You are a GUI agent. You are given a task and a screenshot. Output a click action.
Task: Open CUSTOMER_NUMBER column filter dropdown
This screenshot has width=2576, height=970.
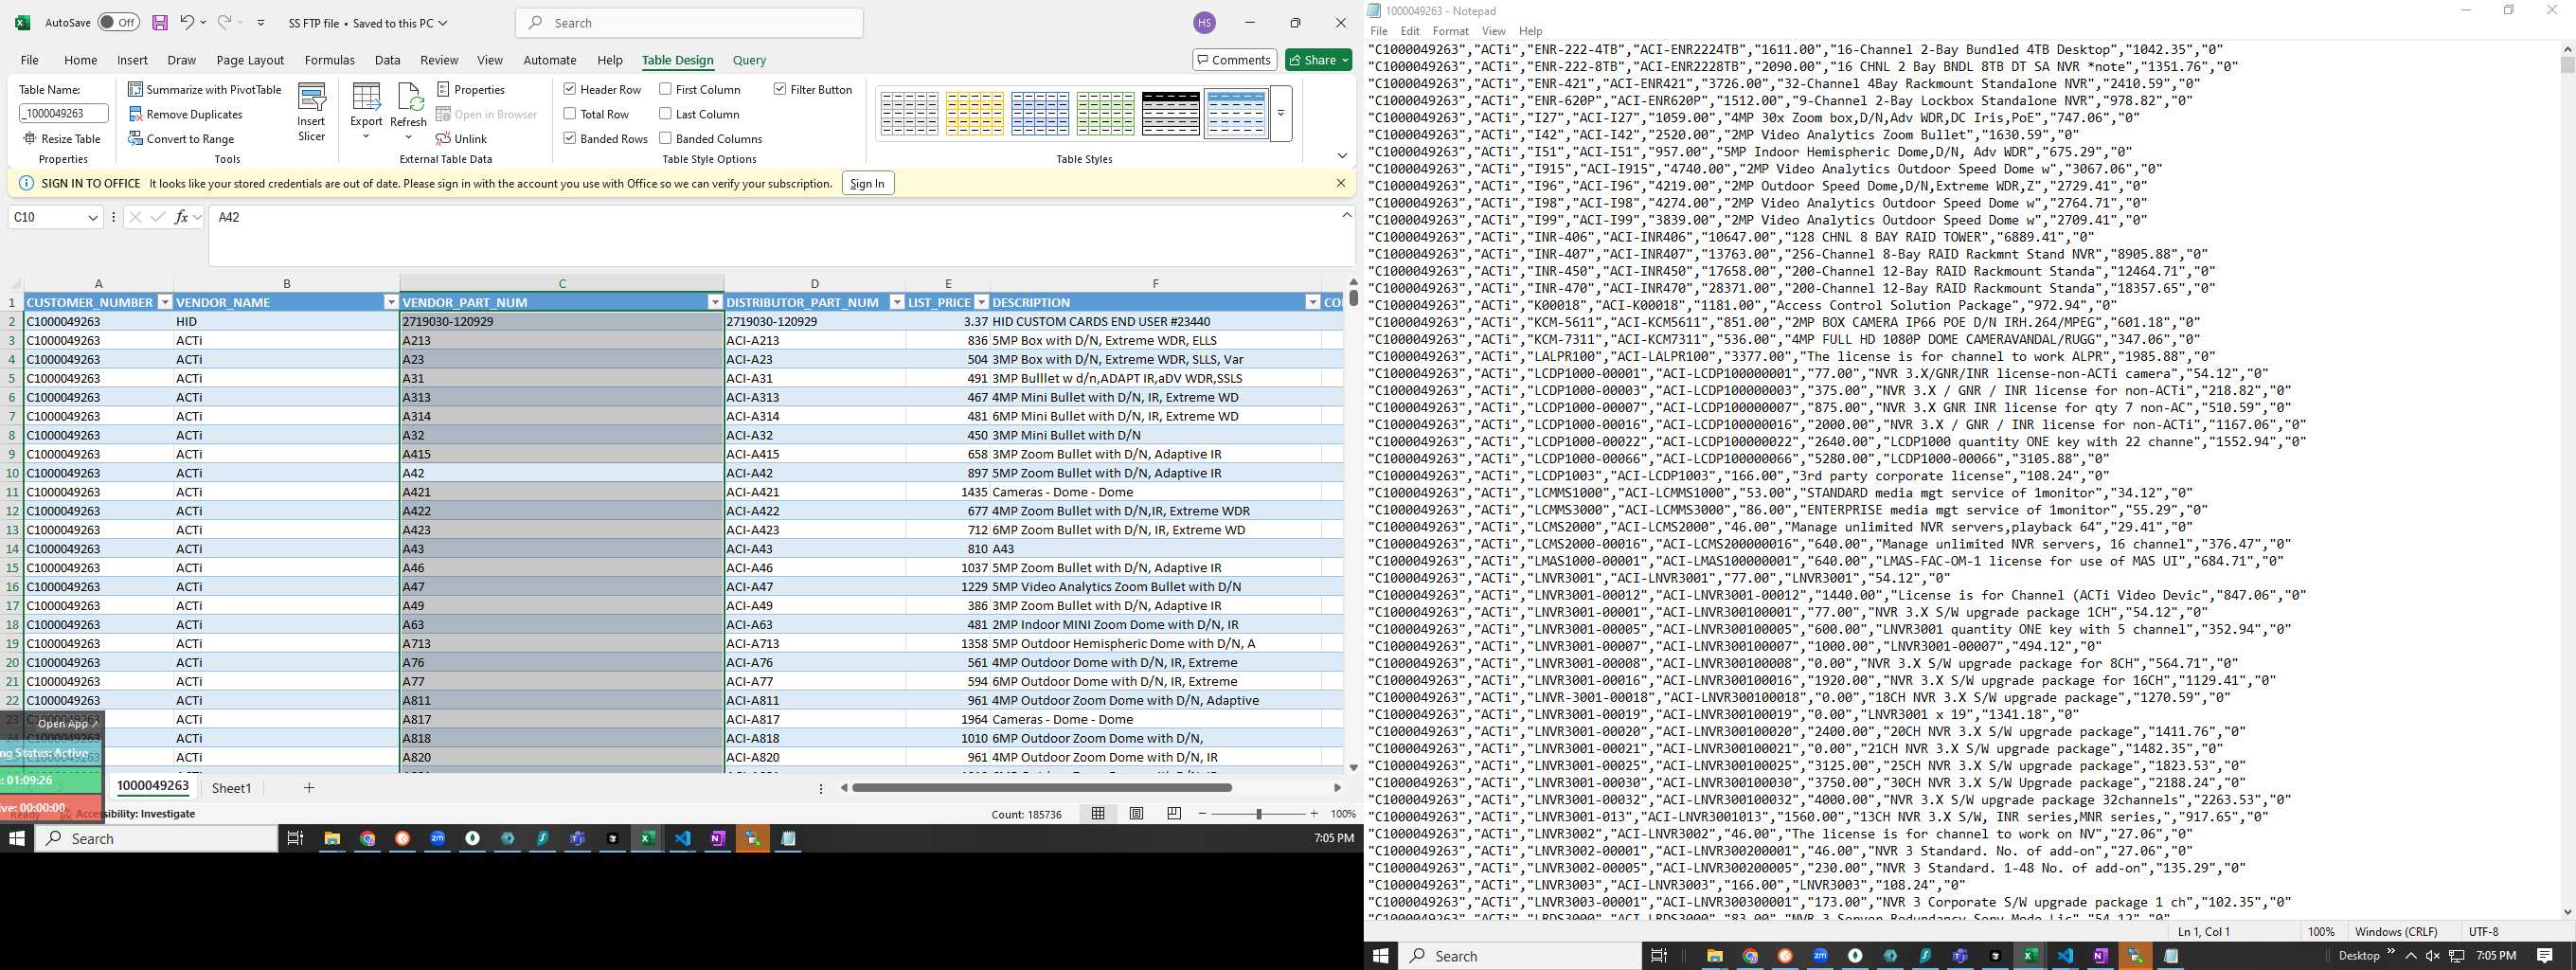point(164,302)
